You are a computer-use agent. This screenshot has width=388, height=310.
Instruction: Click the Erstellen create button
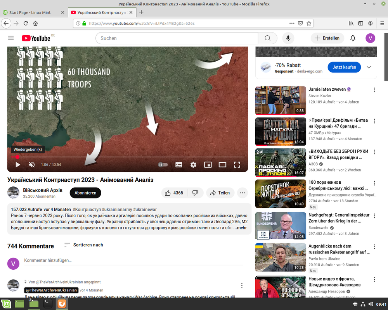(x=327, y=38)
